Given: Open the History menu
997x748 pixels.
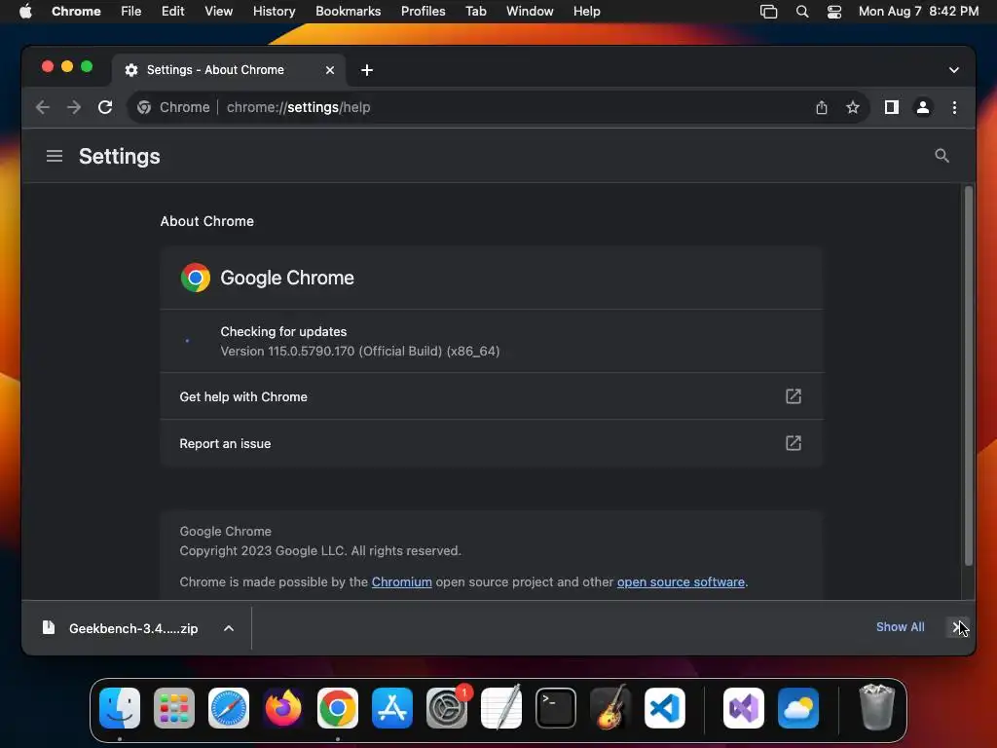Looking at the screenshot, I should click(274, 12).
